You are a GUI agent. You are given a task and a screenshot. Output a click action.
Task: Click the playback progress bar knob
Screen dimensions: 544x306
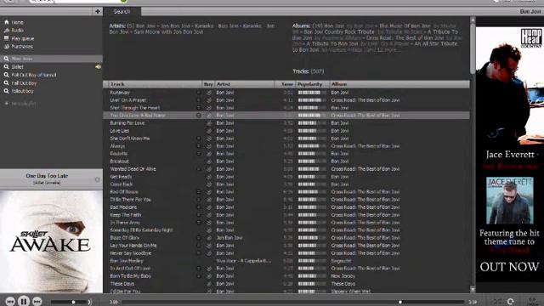tap(400, 303)
